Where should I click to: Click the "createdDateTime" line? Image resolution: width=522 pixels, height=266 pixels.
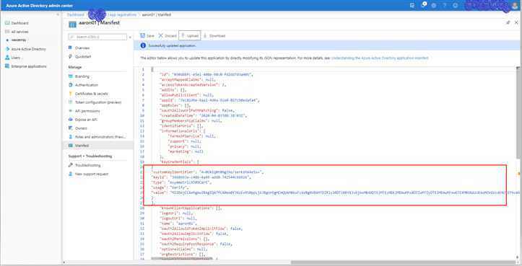click(204, 115)
